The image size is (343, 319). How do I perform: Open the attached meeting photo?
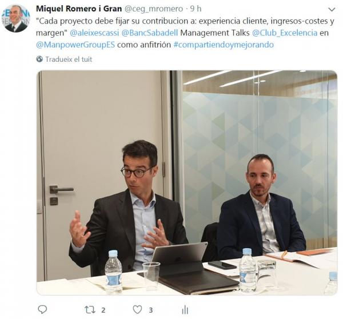[x=187, y=183]
